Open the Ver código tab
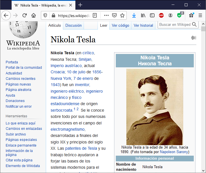This screenshot has height=173, width=206. 120,25
